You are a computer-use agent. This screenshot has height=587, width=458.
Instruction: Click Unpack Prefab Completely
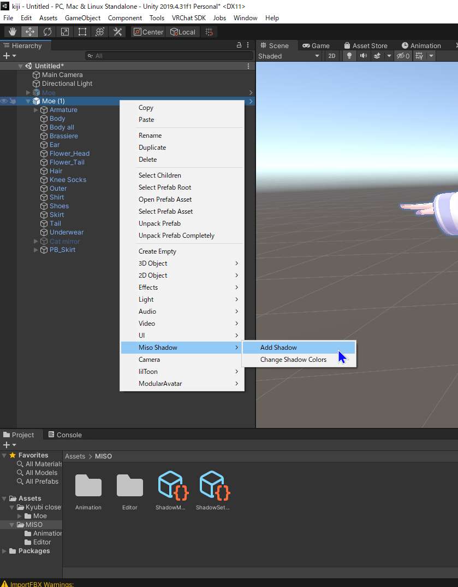tap(182, 236)
